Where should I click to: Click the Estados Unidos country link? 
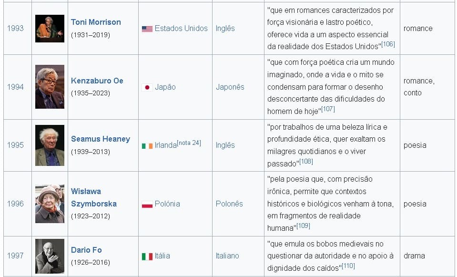point(181,28)
